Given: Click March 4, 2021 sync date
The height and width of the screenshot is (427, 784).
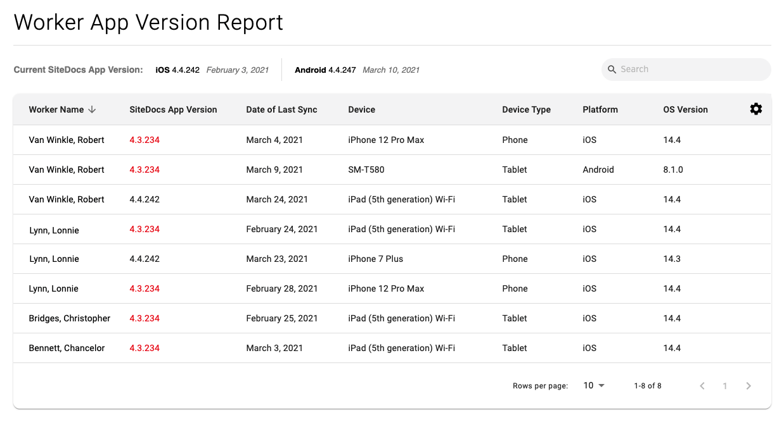Looking at the screenshot, I should (x=274, y=140).
